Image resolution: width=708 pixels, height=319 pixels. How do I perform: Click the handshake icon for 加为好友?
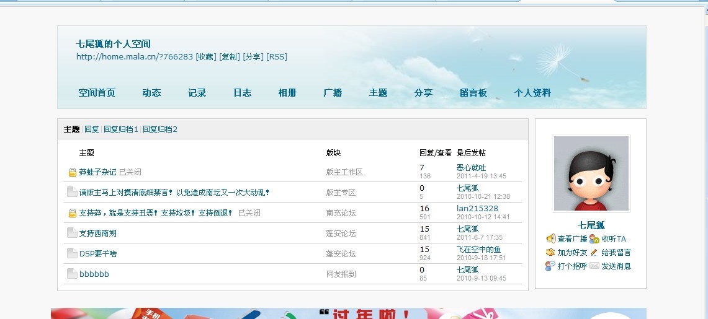550,252
